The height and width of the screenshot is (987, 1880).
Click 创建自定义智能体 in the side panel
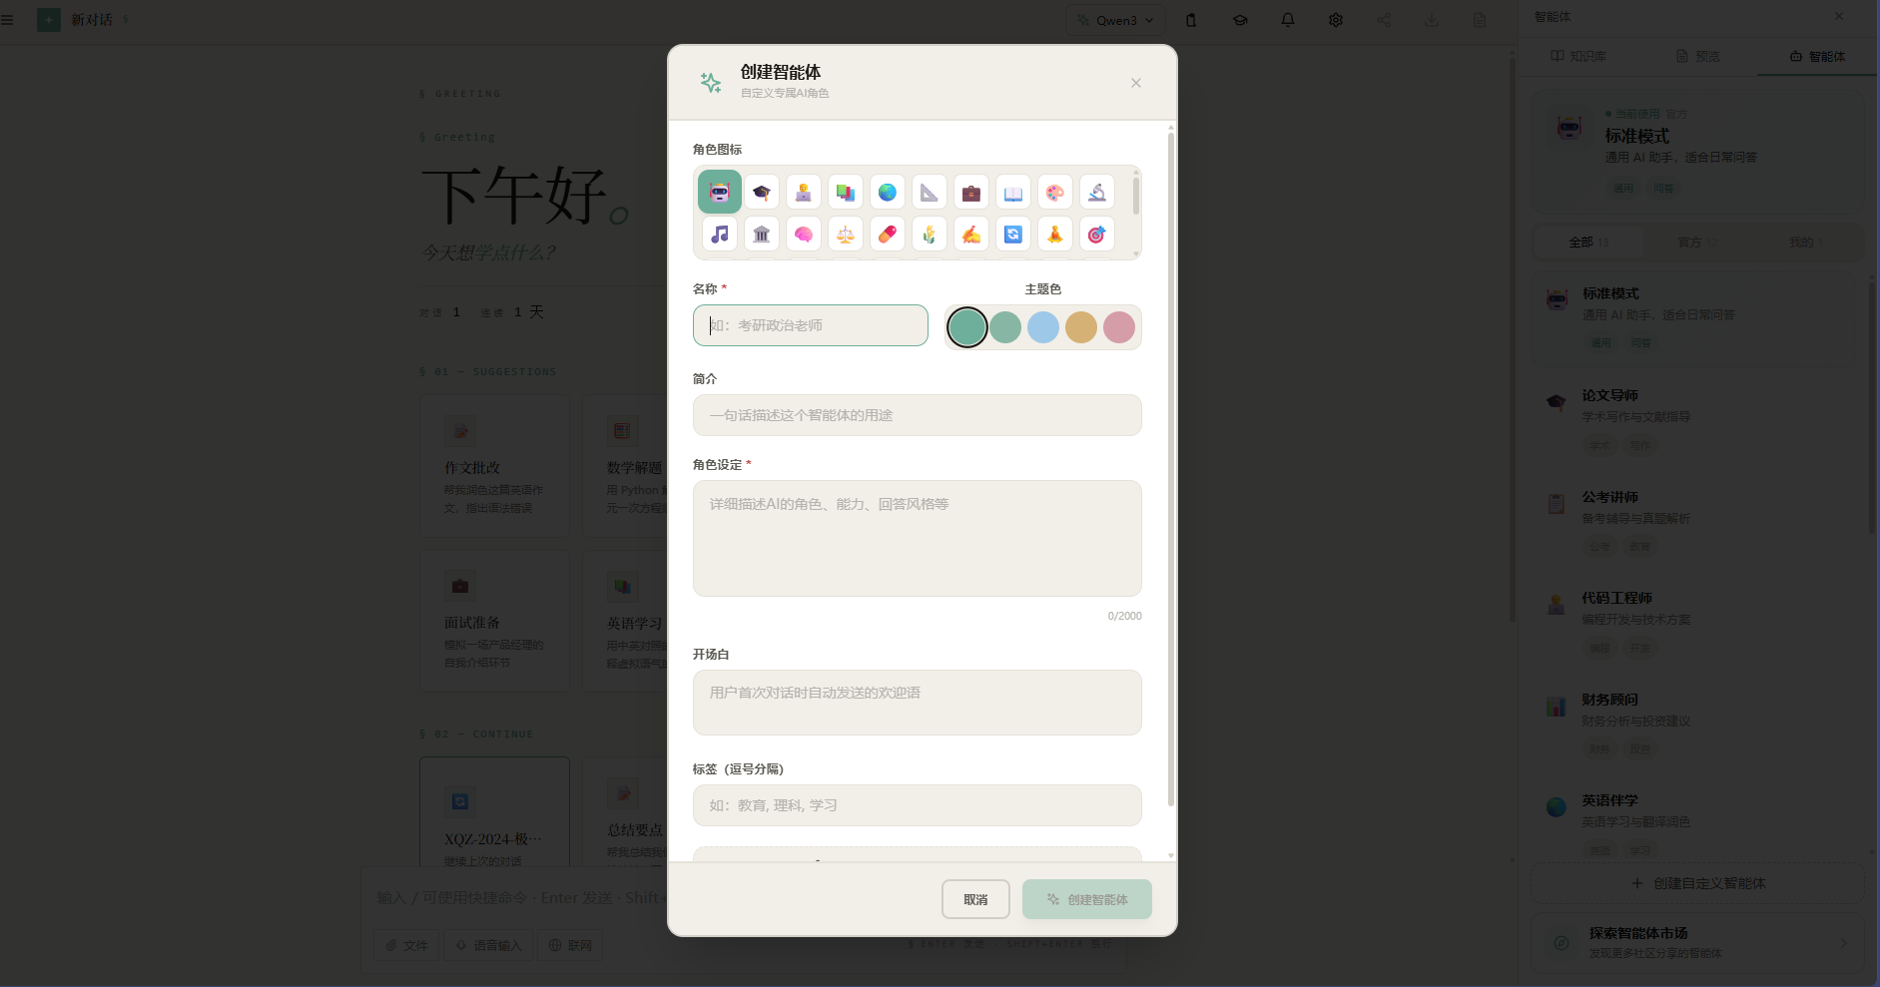click(x=1698, y=883)
